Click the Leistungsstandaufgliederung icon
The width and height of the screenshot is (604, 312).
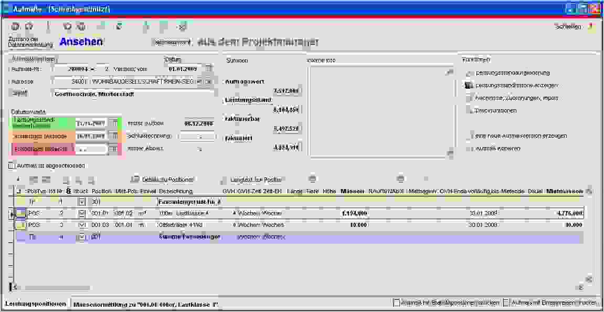click(469, 73)
